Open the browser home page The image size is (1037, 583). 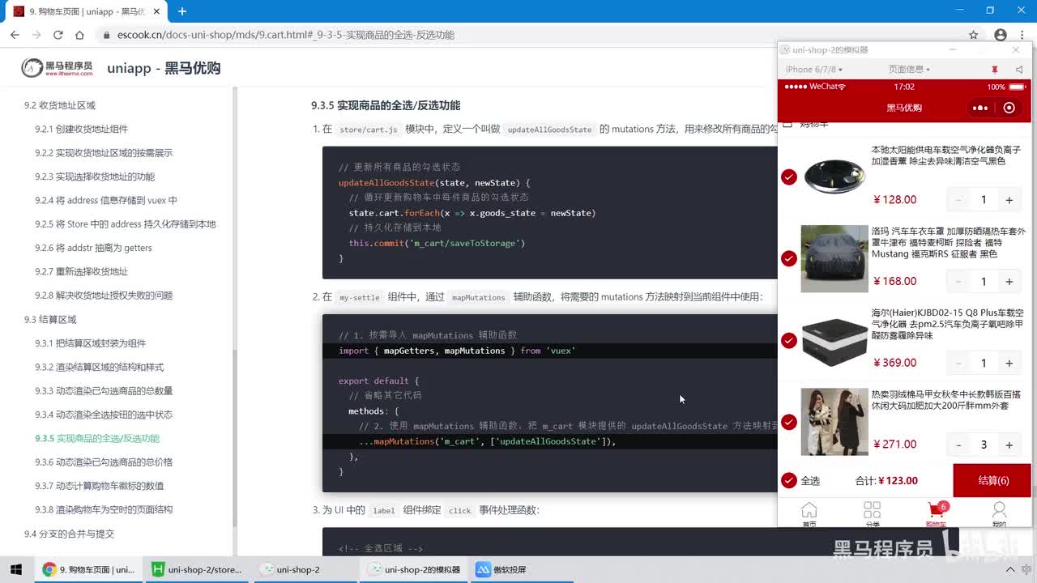click(79, 35)
